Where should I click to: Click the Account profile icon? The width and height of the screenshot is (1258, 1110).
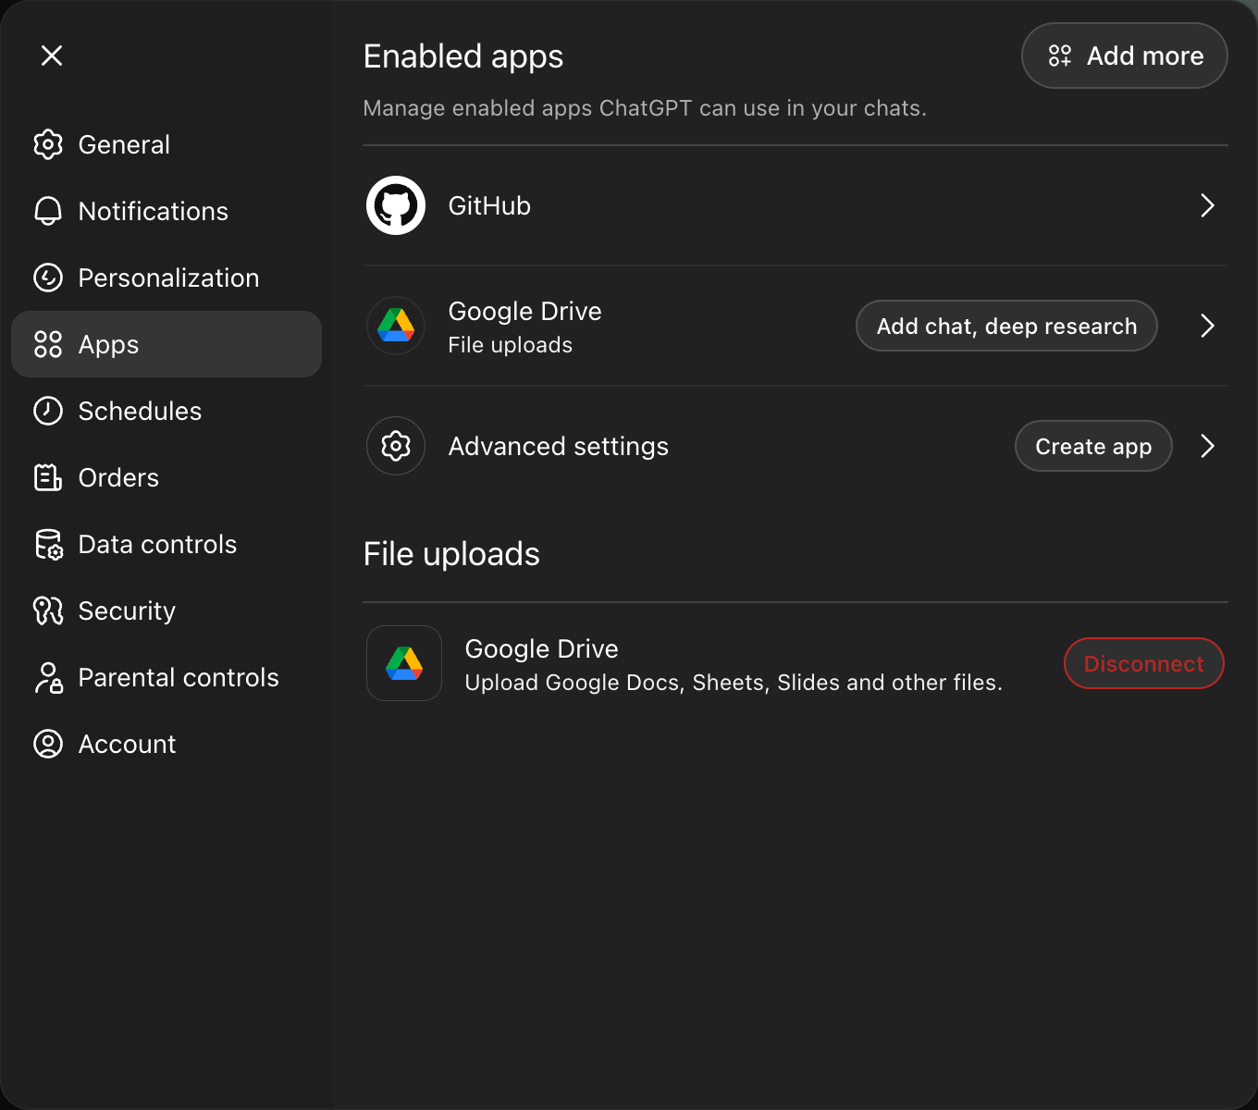click(47, 744)
